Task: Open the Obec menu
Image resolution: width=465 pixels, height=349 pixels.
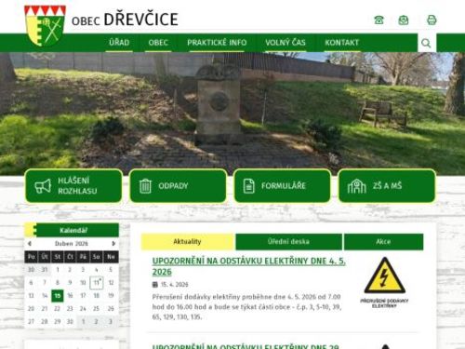Action: click(x=158, y=43)
